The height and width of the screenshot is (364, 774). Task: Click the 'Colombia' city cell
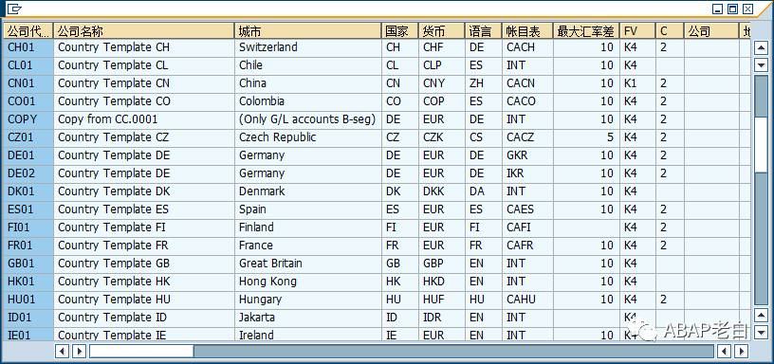tap(308, 101)
